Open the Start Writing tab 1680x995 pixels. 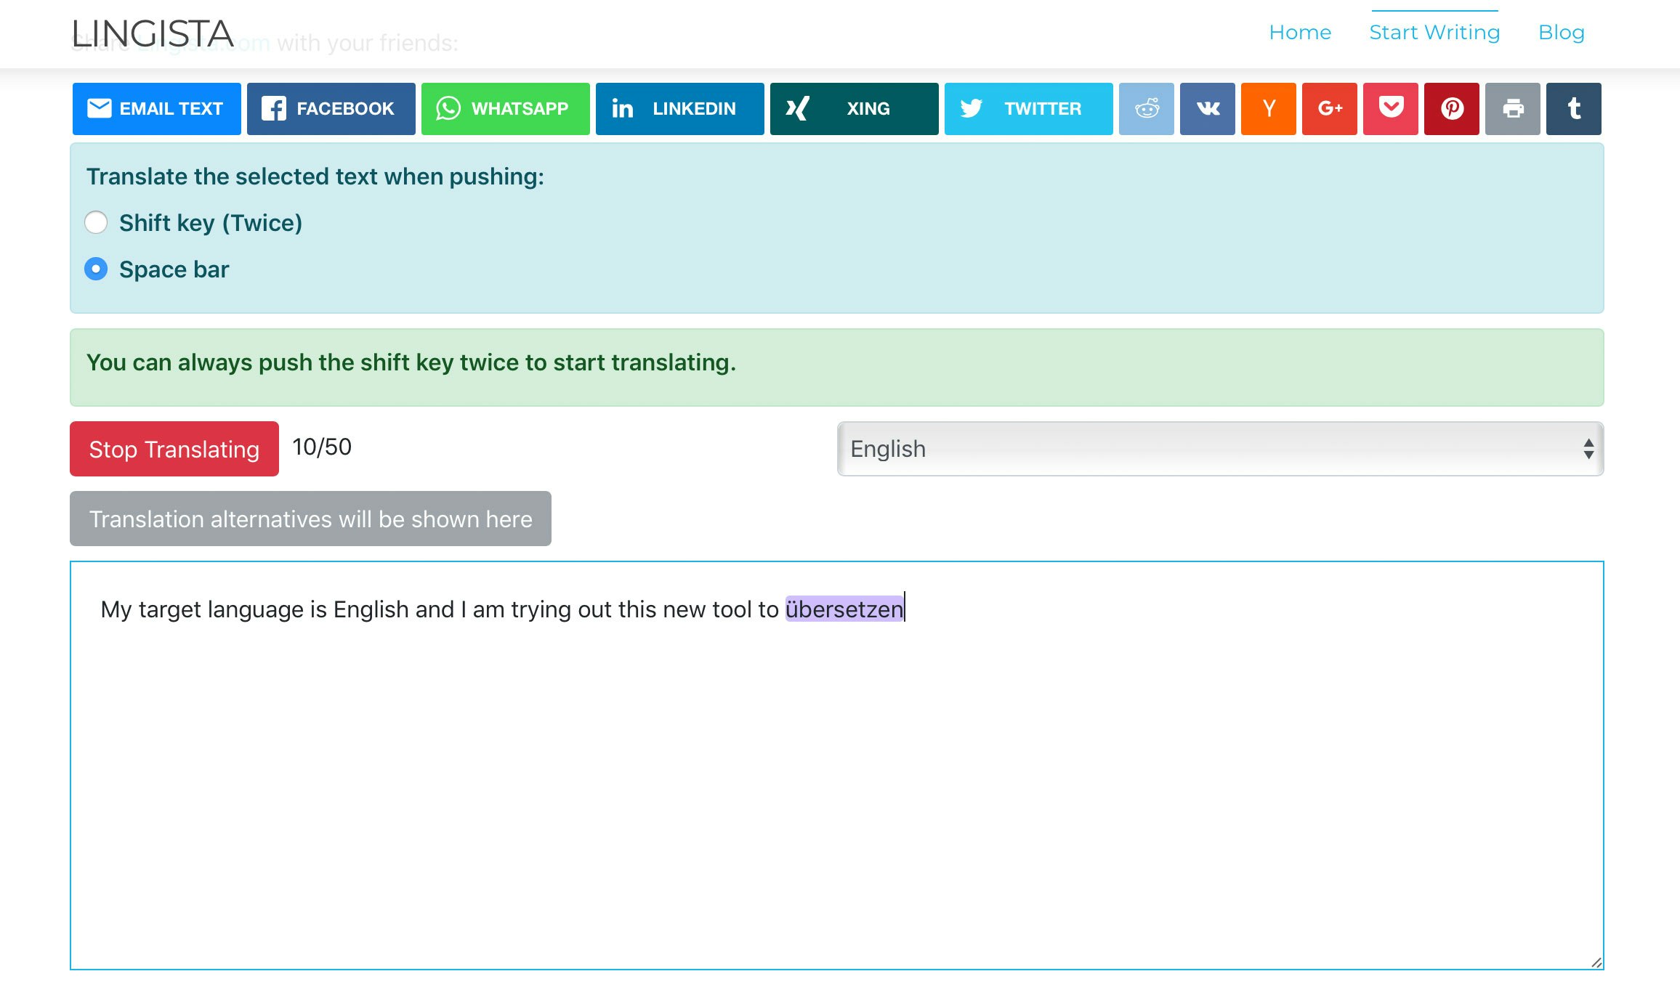coord(1434,33)
